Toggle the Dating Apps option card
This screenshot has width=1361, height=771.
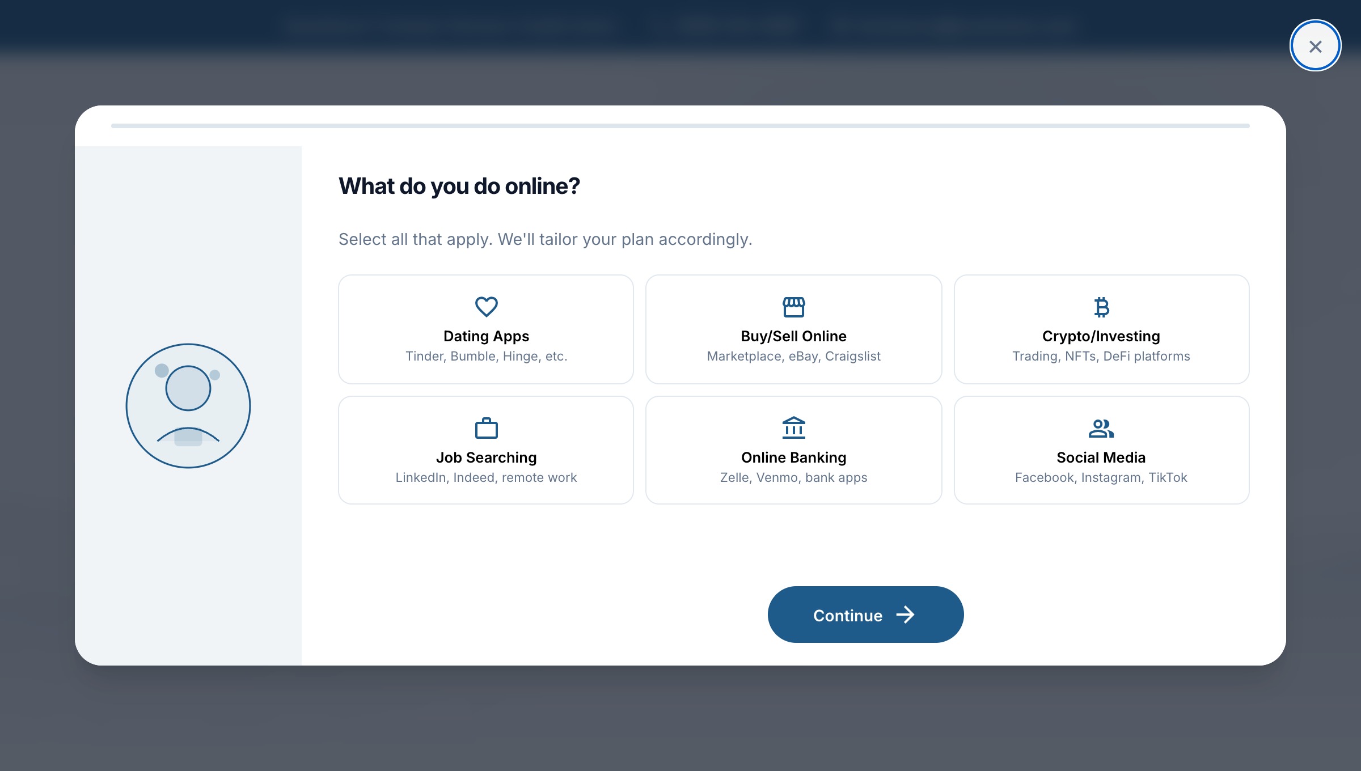click(486, 329)
